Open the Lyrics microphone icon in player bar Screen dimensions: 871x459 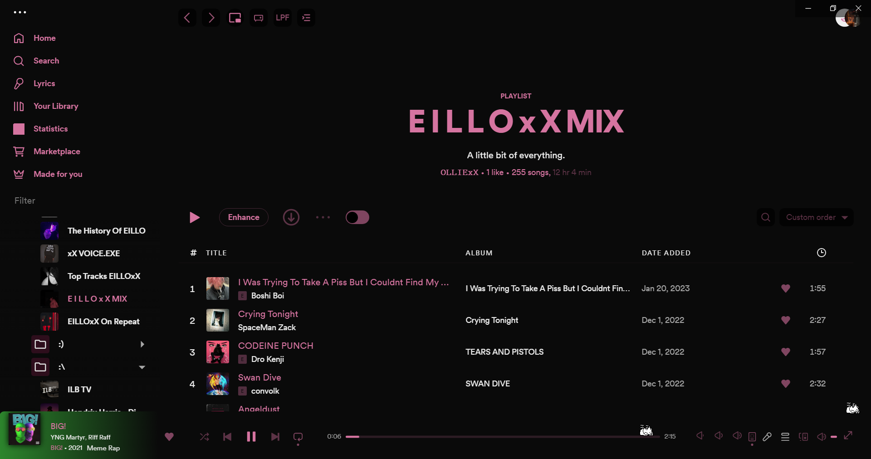pyautogui.click(x=767, y=437)
